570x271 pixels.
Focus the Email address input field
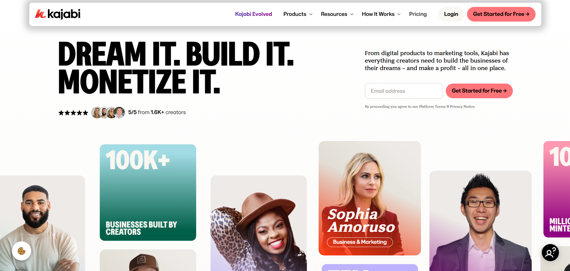pos(404,91)
